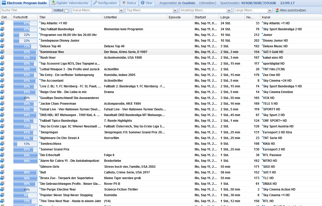The image size is (322, 206).
Task: Open the Länge filtern dropdown arrow
Action: 270,10
